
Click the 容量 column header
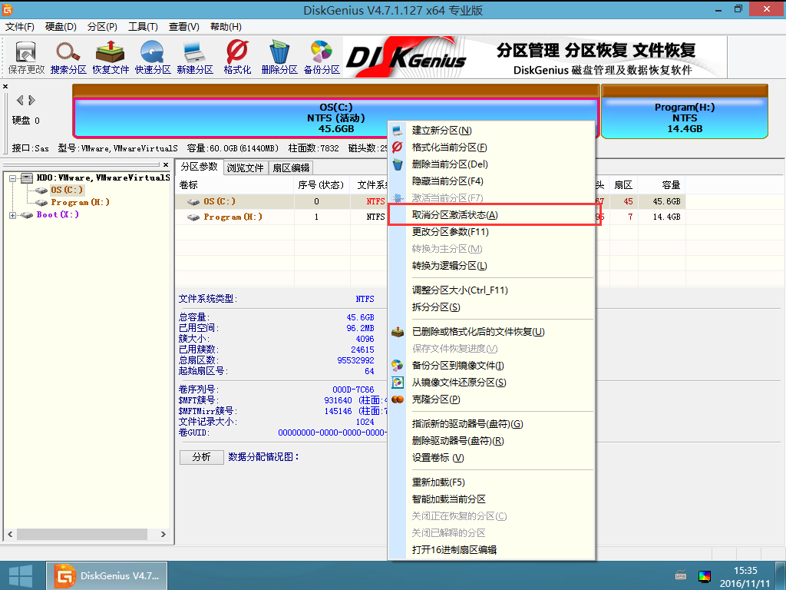660,185
